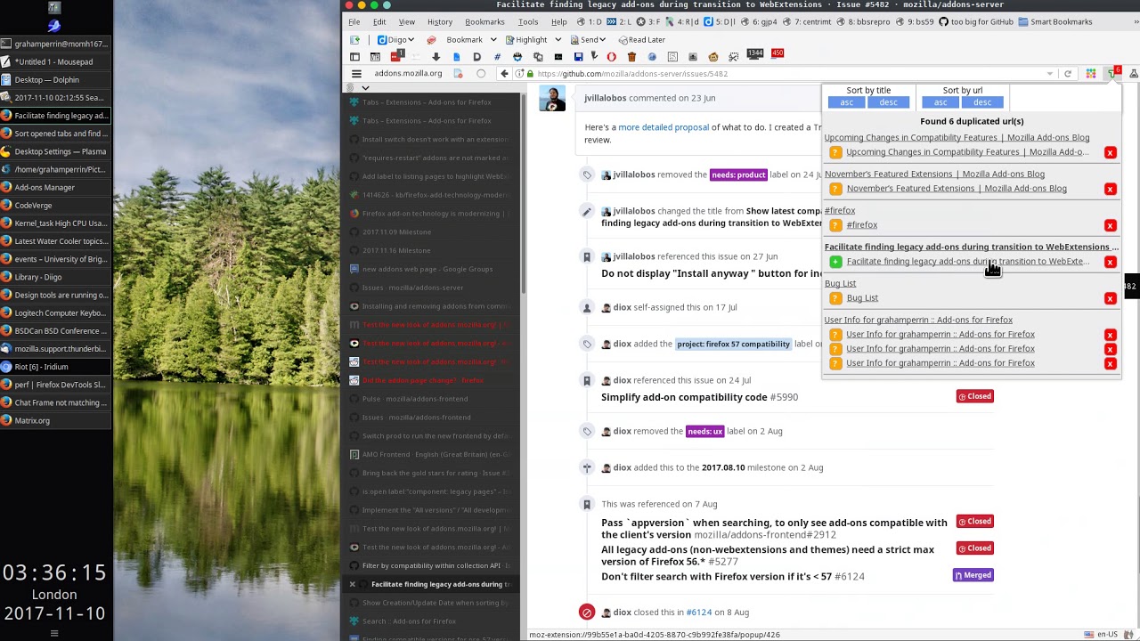Click the red 450 badge toolbar icon

click(x=778, y=53)
